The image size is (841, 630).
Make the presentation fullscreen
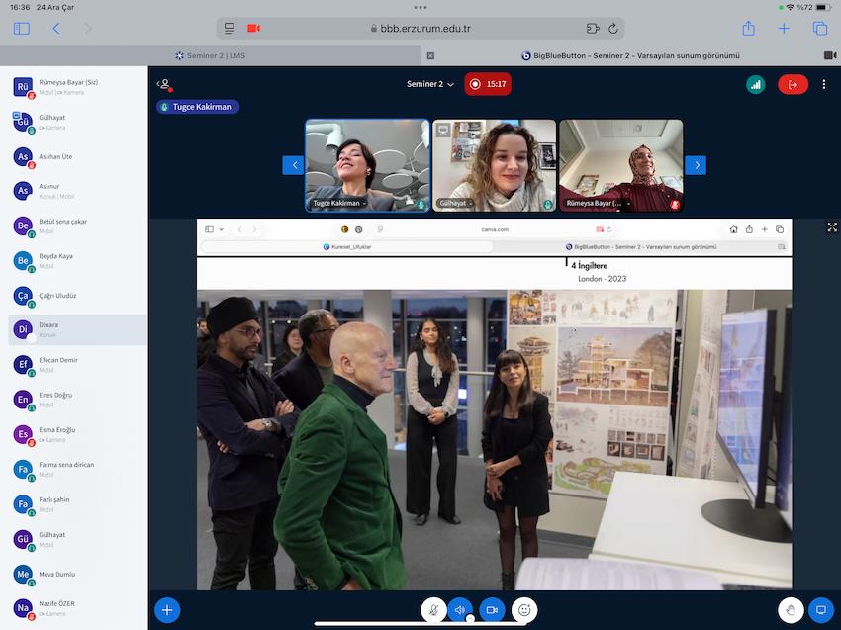[832, 226]
